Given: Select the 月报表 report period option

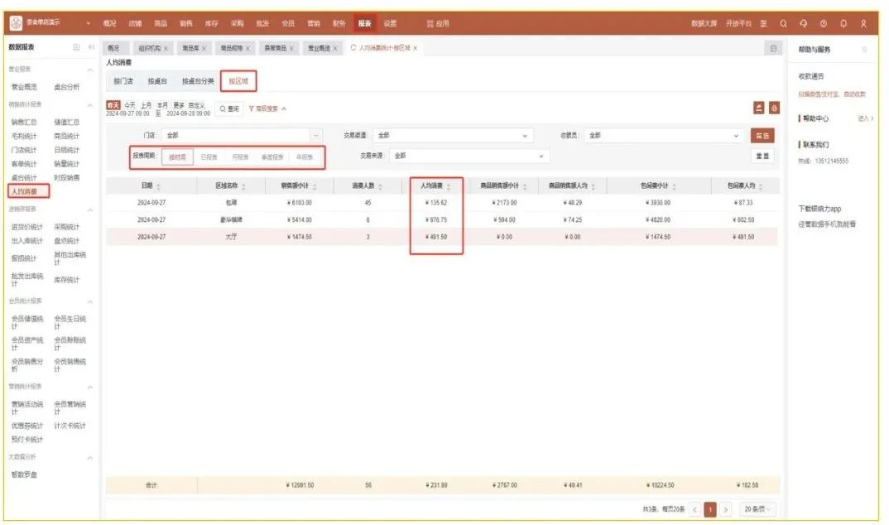Looking at the screenshot, I should [241, 156].
